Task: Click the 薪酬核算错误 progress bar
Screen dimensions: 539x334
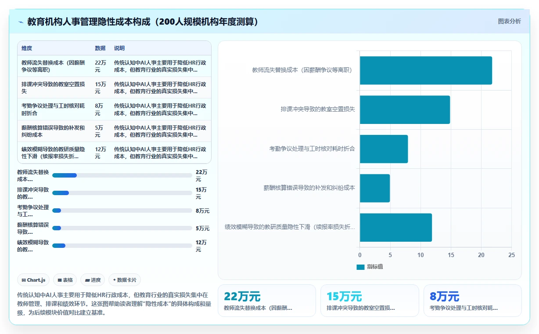Action: point(122,228)
